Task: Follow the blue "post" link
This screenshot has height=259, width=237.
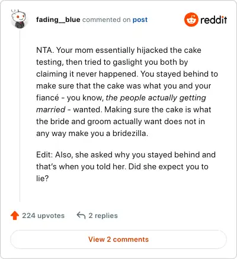Action: point(140,20)
